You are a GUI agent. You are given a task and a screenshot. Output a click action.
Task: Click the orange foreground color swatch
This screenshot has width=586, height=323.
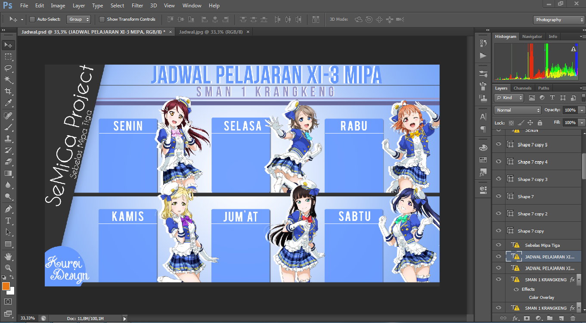tap(6, 286)
